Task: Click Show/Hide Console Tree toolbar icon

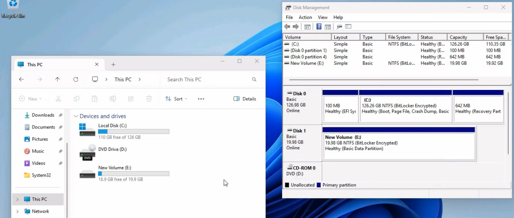Action: pyautogui.click(x=307, y=27)
